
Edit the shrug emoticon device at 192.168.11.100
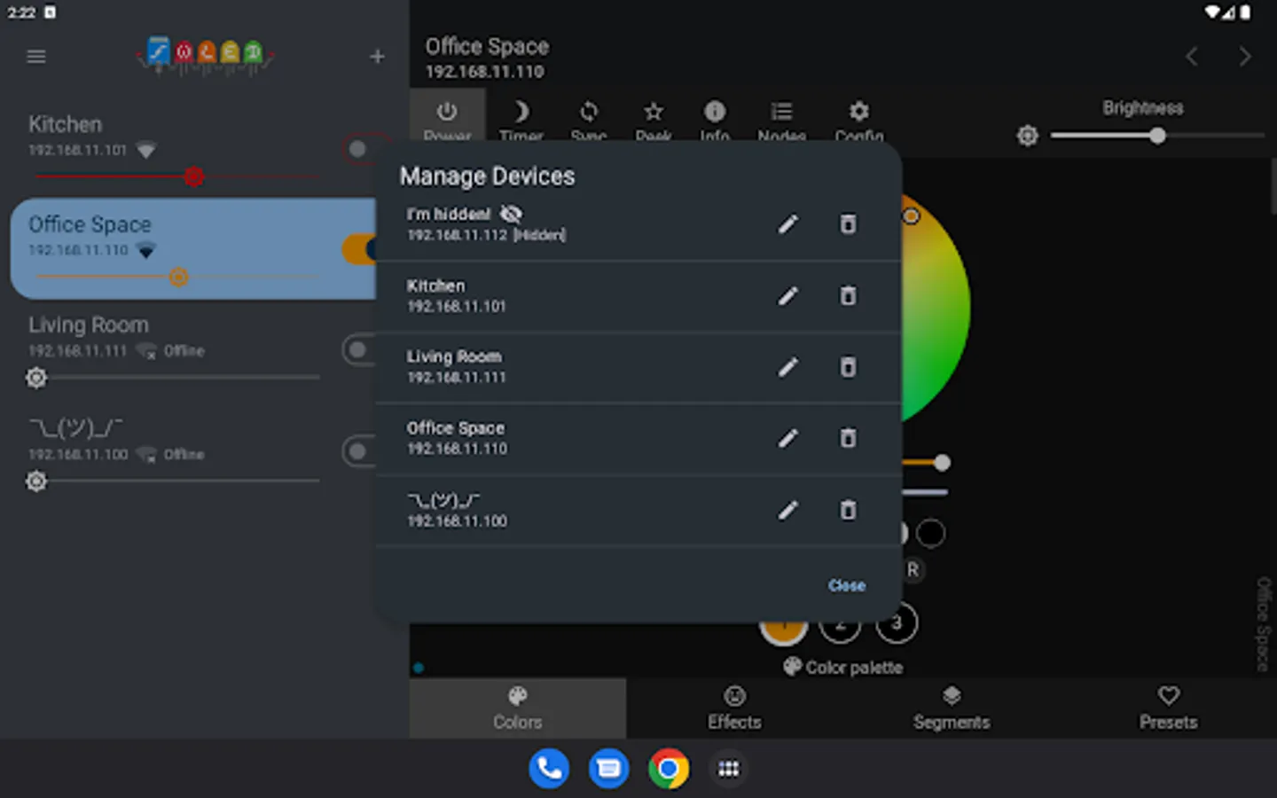coord(787,510)
